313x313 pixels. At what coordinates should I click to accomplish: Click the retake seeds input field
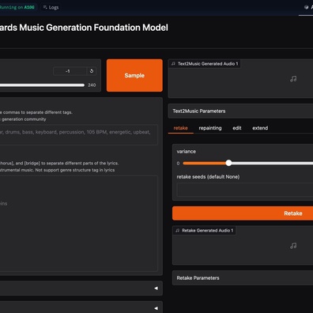click(245, 190)
